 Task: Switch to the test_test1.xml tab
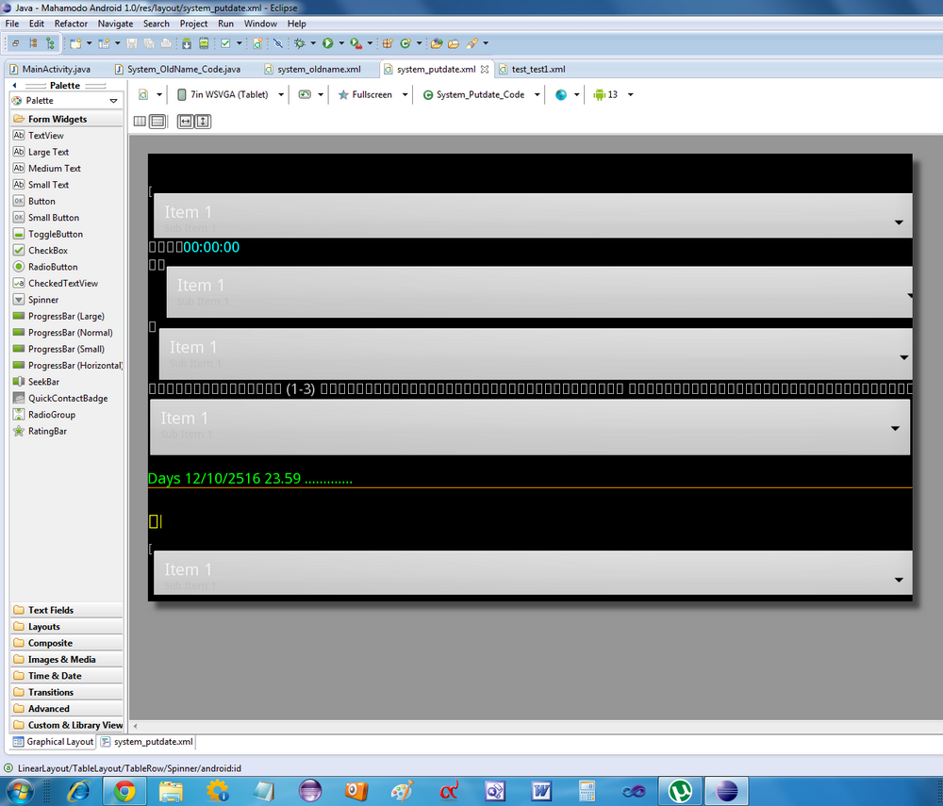coord(532,69)
